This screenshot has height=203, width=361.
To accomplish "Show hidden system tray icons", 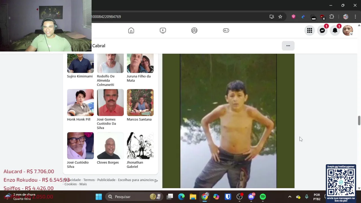I will (x=290, y=197).
